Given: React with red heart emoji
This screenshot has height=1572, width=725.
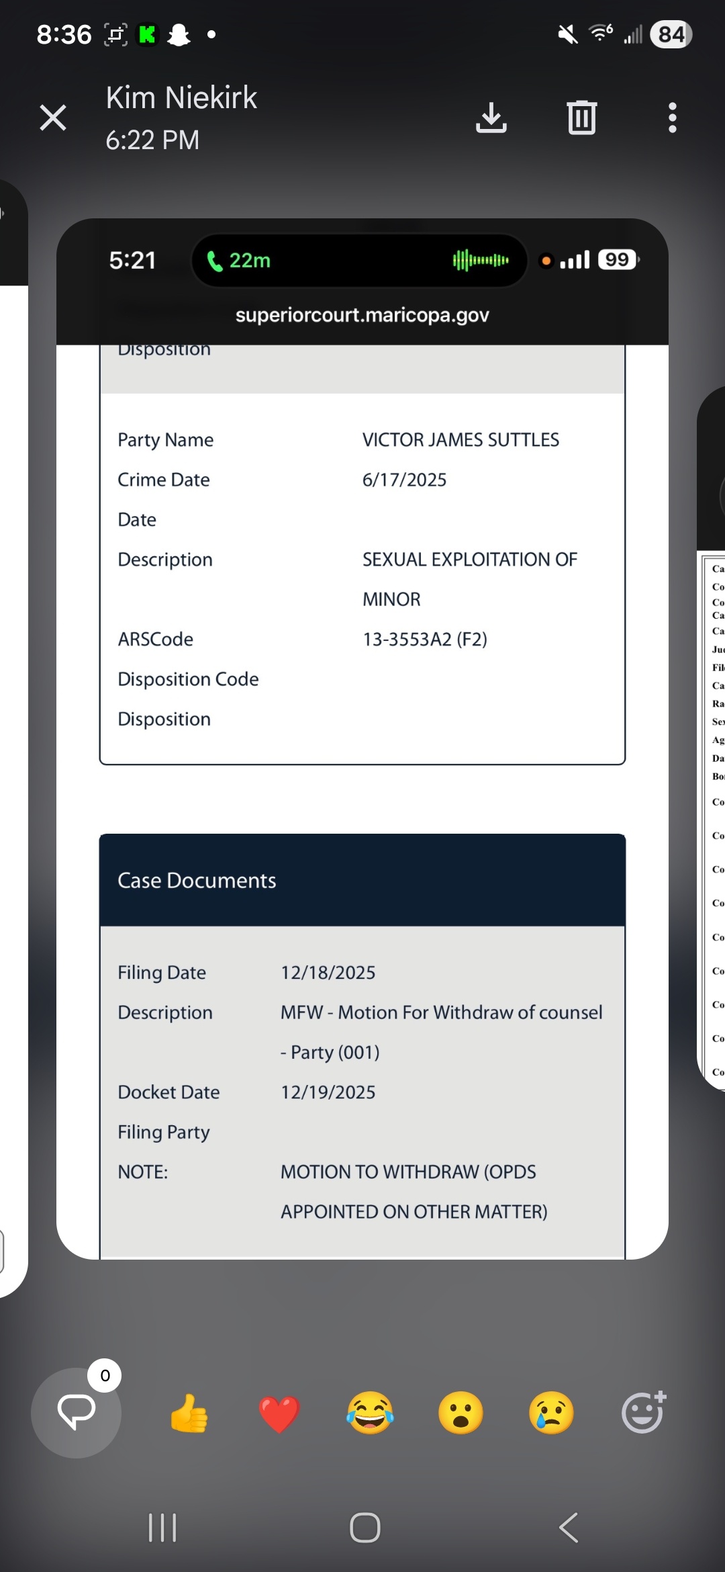Looking at the screenshot, I should pyautogui.click(x=279, y=1413).
